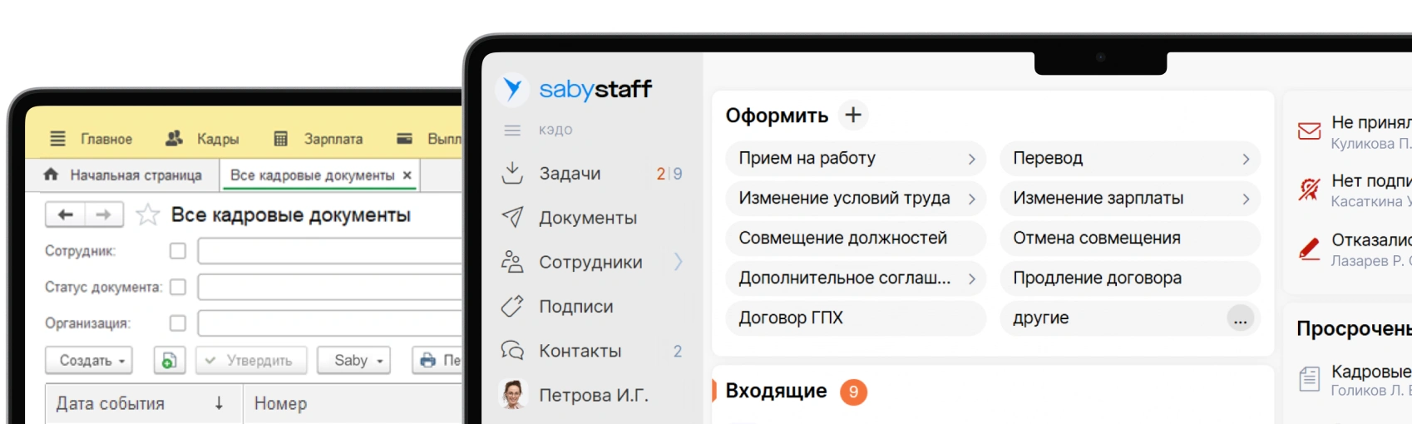Click the Задачи download-arrow icon

(x=512, y=173)
